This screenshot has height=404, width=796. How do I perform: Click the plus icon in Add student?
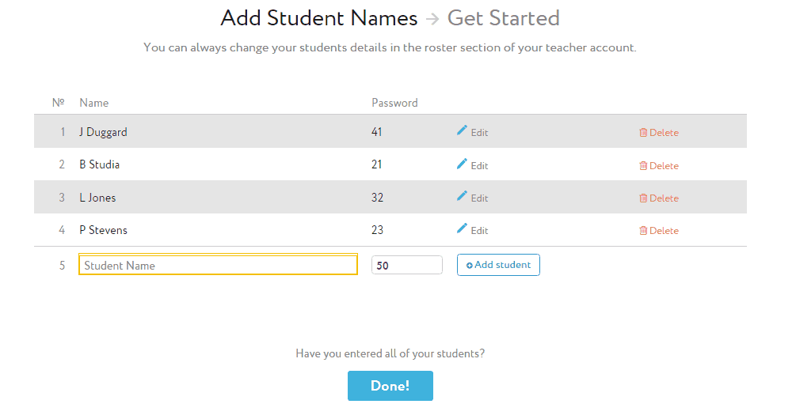coord(469,266)
